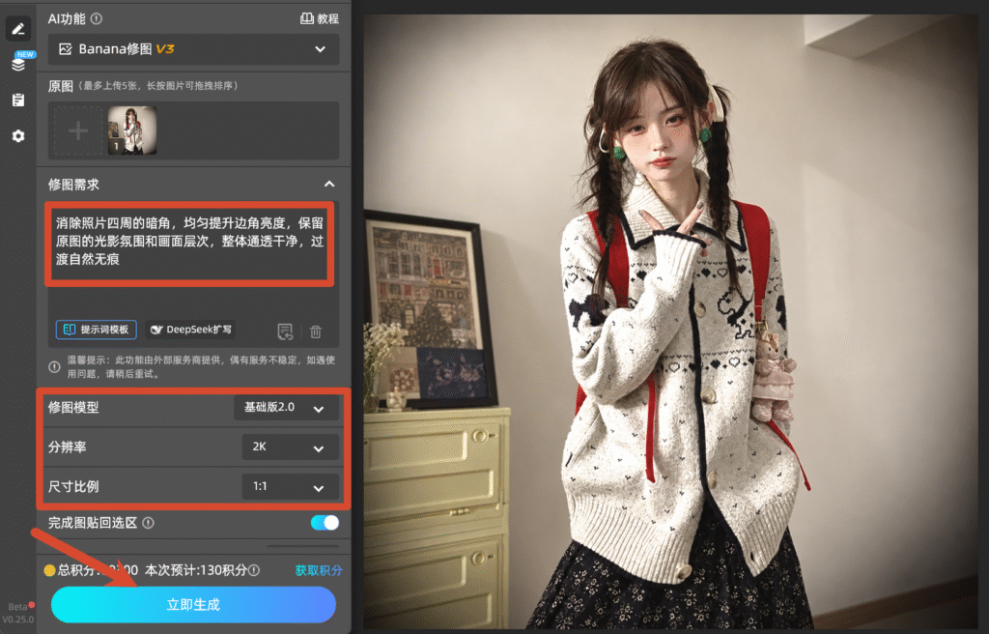The height and width of the screenshot is (634, 989).
Task: Open the layers icon with NEW badge
Action: 19,63
